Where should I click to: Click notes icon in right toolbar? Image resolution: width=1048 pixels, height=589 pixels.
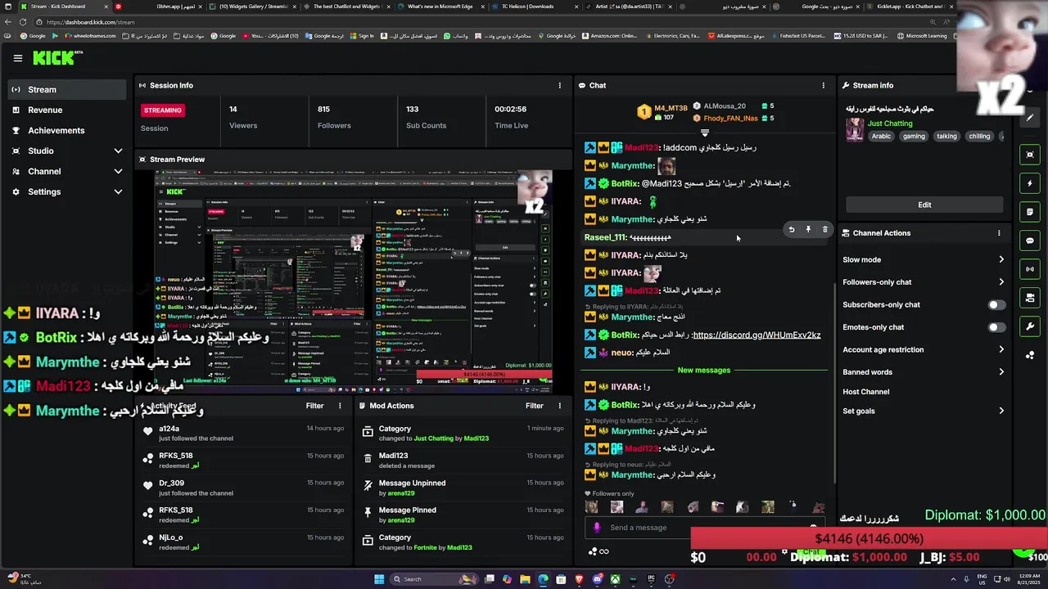click(x=1030, y=212)
